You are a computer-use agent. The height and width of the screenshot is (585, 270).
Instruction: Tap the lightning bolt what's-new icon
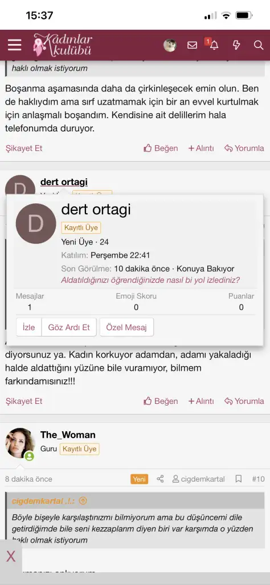[236, 45]
